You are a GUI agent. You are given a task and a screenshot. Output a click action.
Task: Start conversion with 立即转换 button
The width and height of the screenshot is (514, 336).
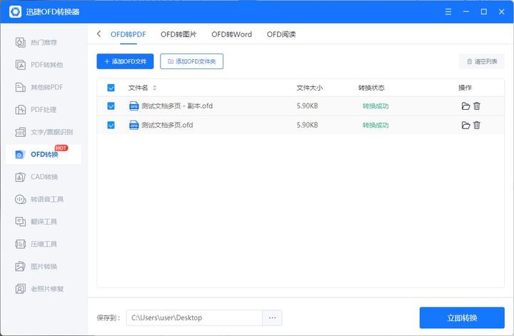[x=462, y=317]
